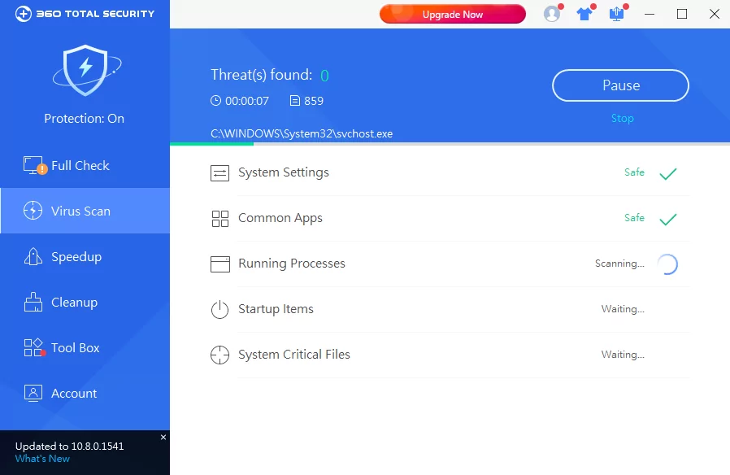Viewport: 730px width, 475px height.
Task: Open the Cleanup section
Action: 85,302
